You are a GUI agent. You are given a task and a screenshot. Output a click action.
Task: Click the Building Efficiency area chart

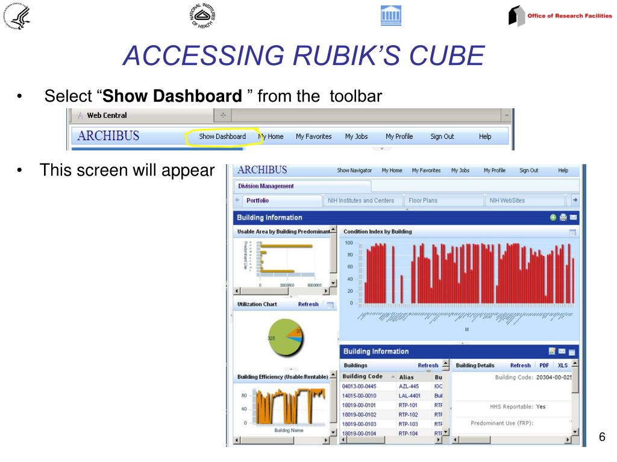pyautogui.click(x=290, y=406)
